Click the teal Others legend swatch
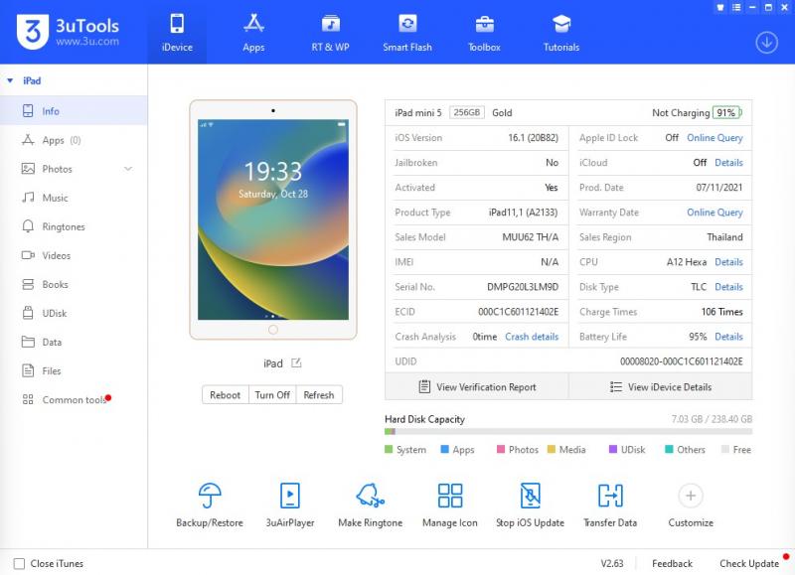 coord(669,449)
